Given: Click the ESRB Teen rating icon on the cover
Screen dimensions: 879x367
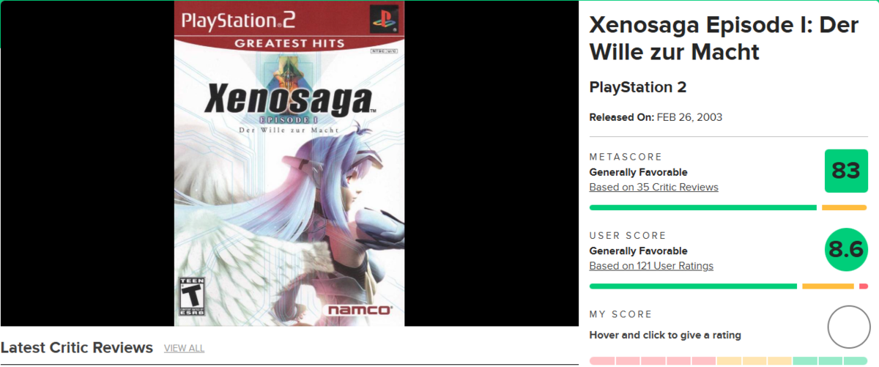Looking at the screenshot, I should tap(192, 296).
